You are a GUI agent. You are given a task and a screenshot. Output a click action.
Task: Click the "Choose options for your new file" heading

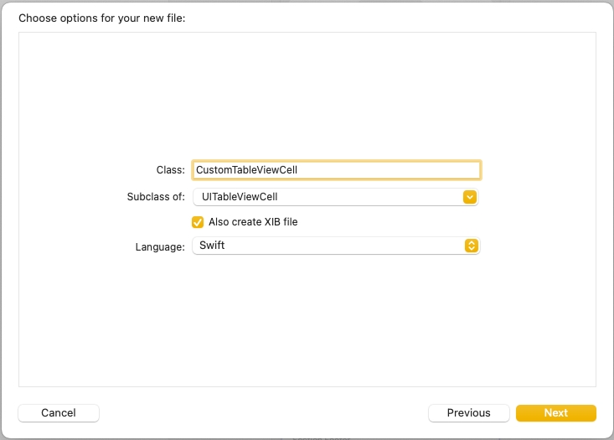(x=102, y=17)
